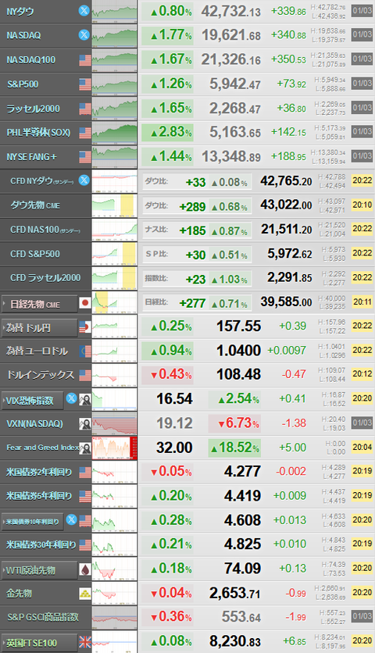Image resolution: width=375 pixels, height=653 pixels.
Task: Open the VXN(NASDAQ) mini chart
Action: [115, 423]
